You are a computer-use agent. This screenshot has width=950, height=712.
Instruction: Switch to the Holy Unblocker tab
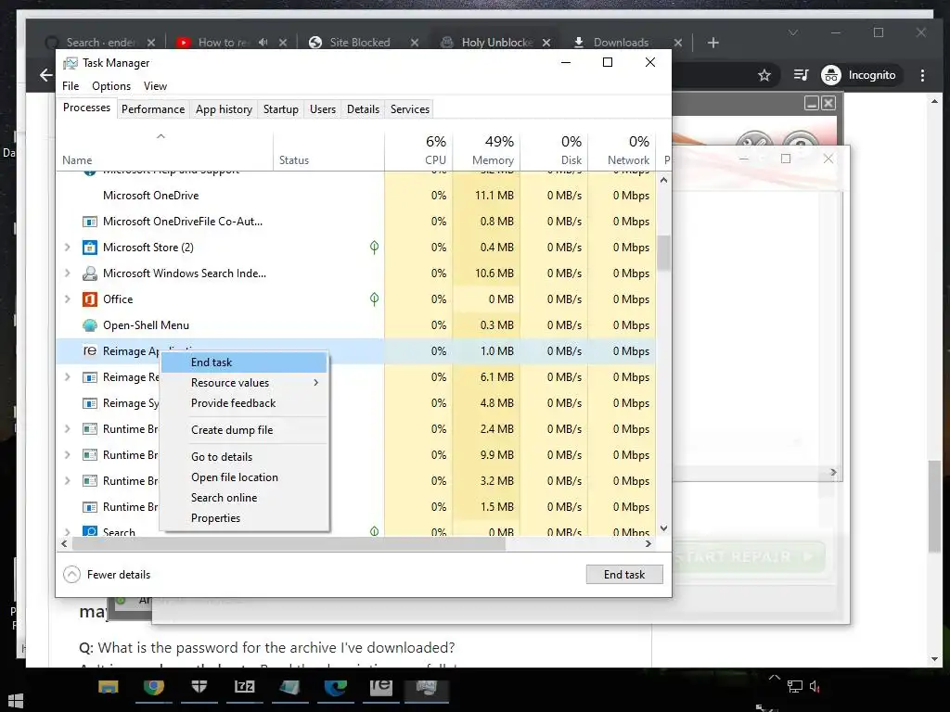pyautogui.click(x=497, y=43)
